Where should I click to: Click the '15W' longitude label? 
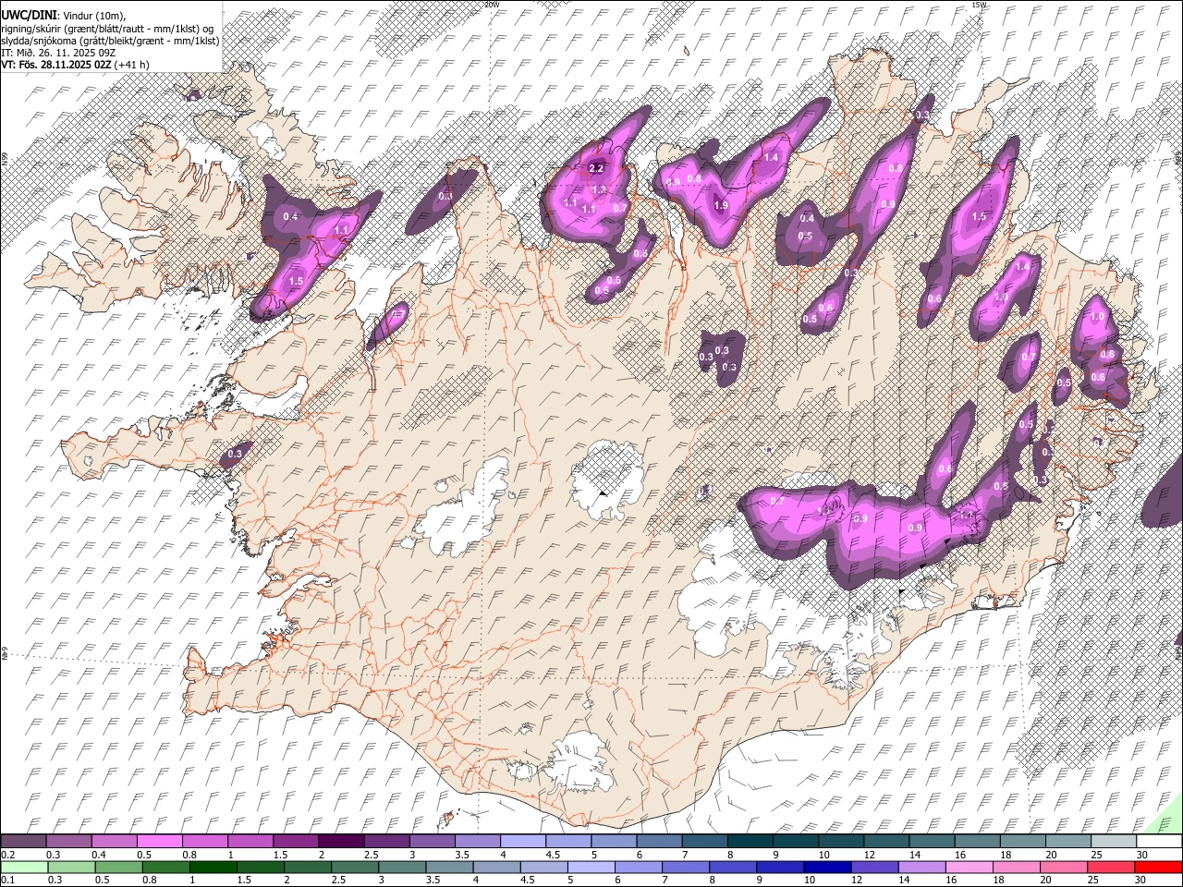pos(980,5)
